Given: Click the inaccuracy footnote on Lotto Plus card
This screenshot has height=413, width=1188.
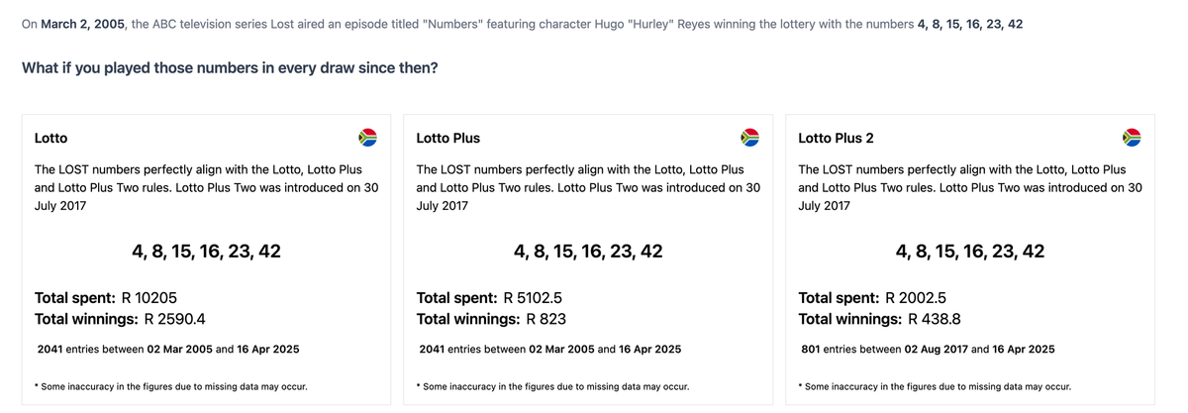Looking at the screenshot, I should [x=552, y=386].
